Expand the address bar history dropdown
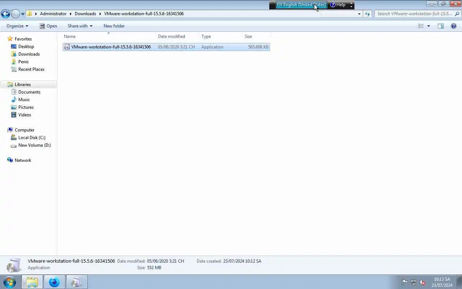 pyautogui.click(x=359, y=14)
